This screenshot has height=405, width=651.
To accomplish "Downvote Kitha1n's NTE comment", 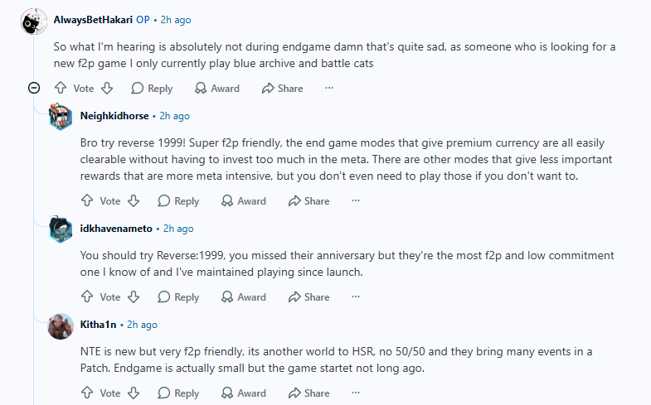I will tap(134, 393).
